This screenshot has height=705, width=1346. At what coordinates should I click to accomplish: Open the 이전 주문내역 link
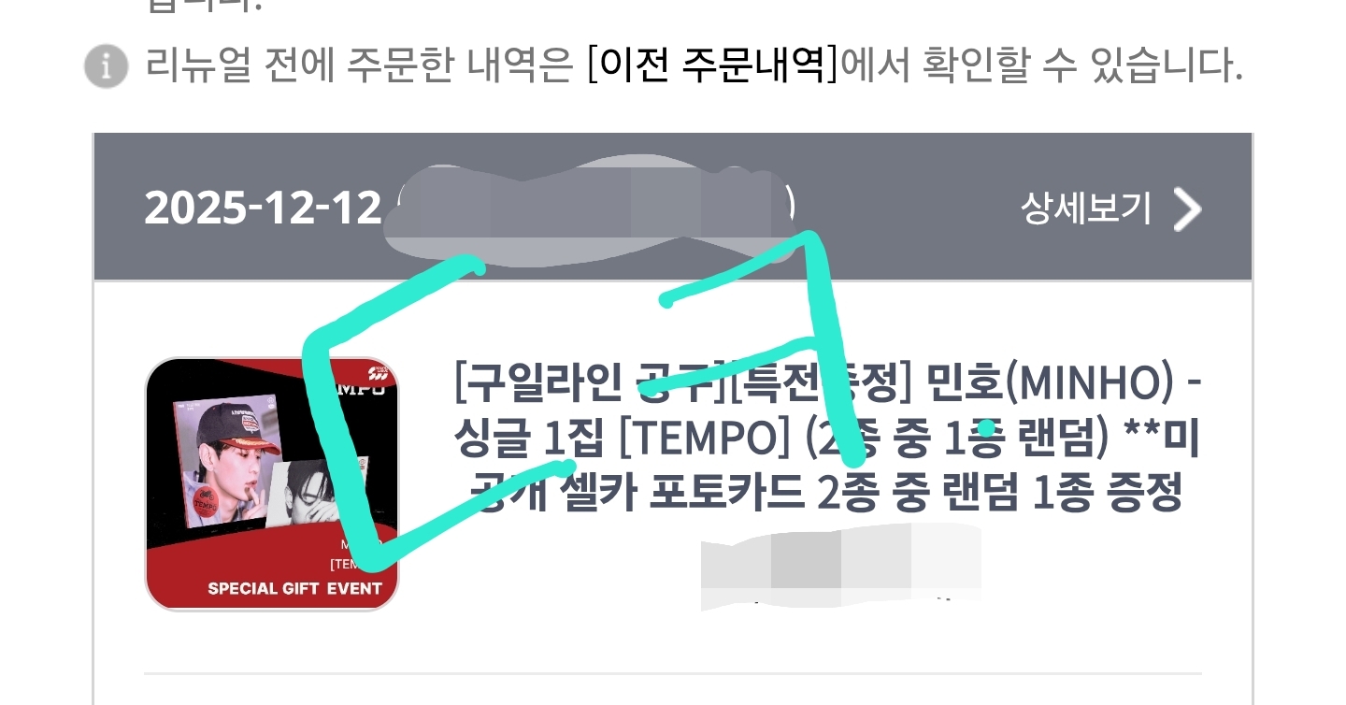click(x=713, y=65)
